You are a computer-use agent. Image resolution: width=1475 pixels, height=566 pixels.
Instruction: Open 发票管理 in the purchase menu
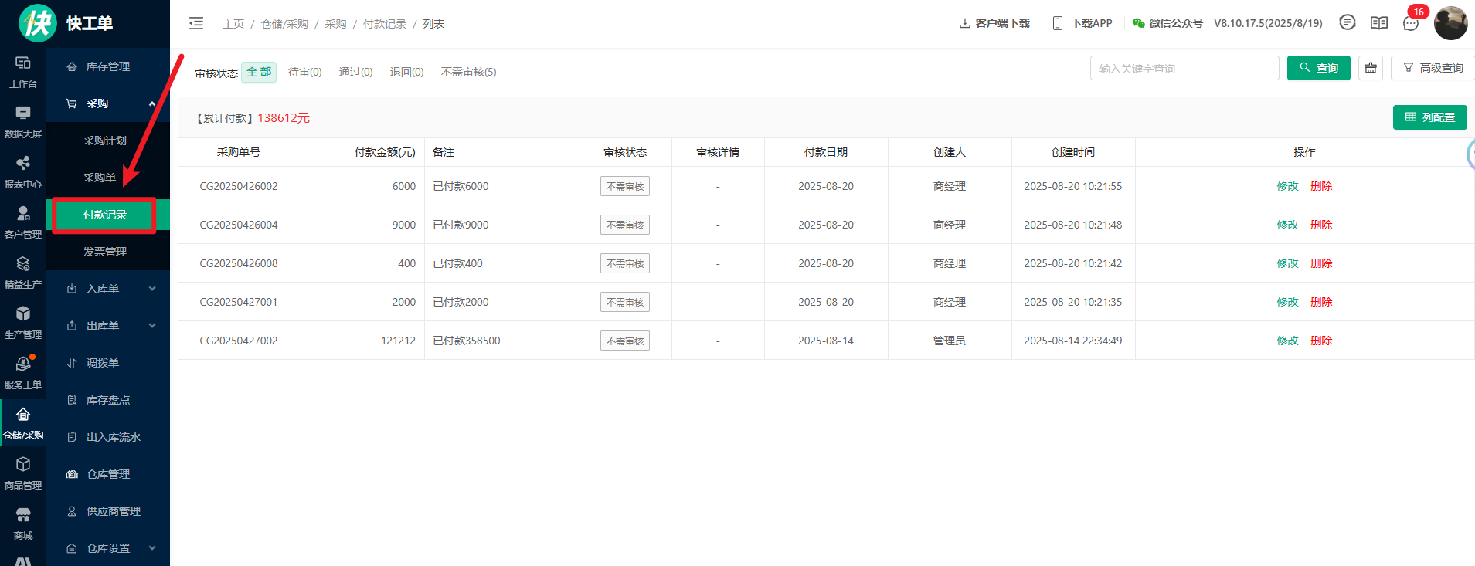coord(105,252)
